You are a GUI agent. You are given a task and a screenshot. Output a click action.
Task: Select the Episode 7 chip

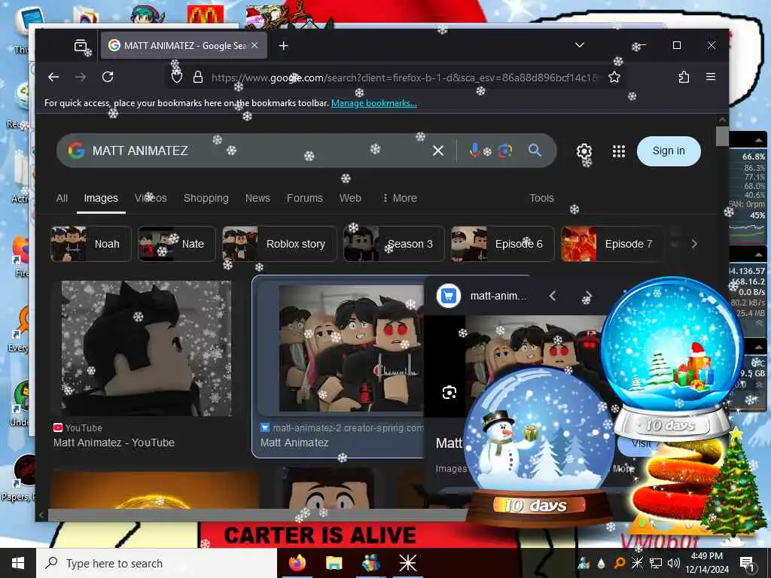pos(612,244)
